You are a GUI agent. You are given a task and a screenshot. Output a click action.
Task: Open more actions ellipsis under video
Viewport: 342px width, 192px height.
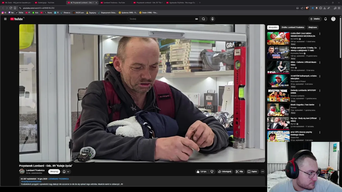click(263, 171)
